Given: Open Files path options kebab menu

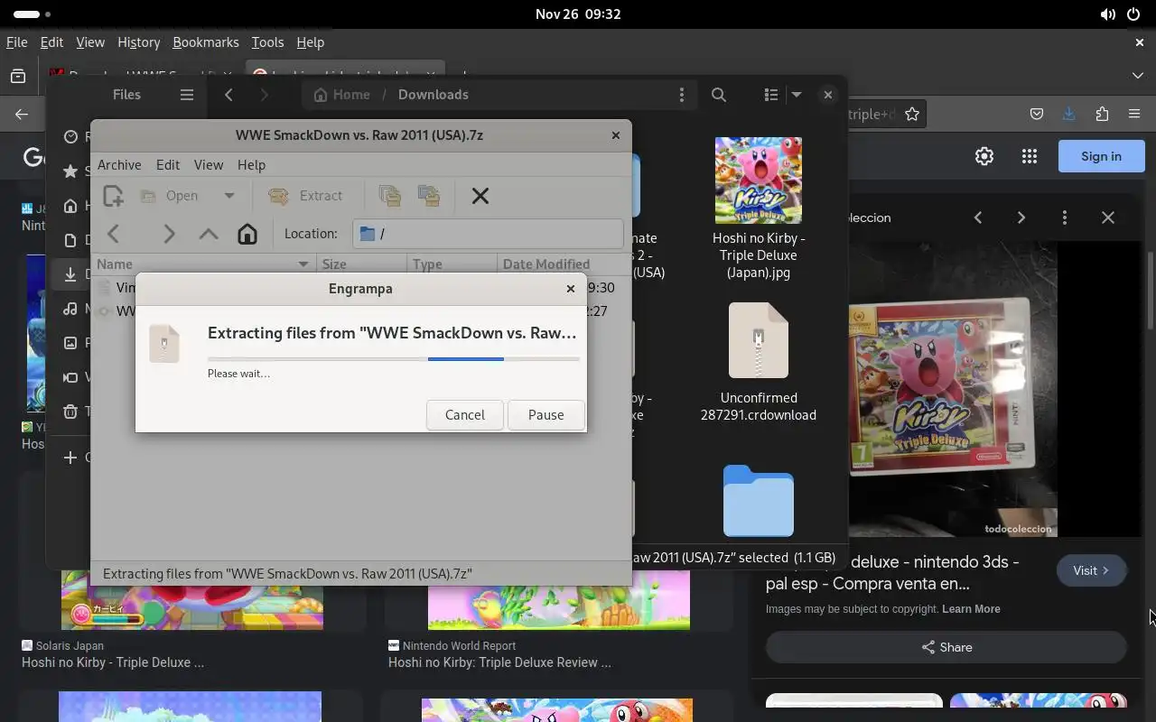Looking at the screenshot, I should tap(682, 95).
